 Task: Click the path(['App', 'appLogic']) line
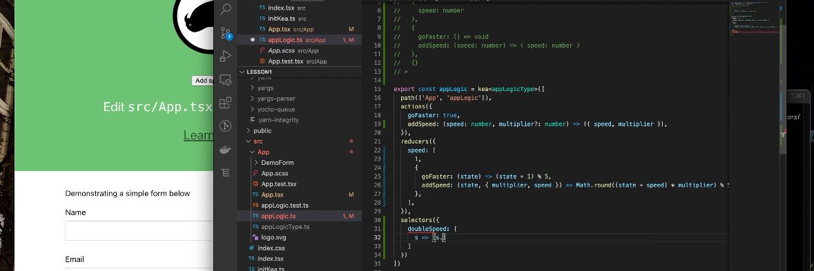click(x=445, y=97)
